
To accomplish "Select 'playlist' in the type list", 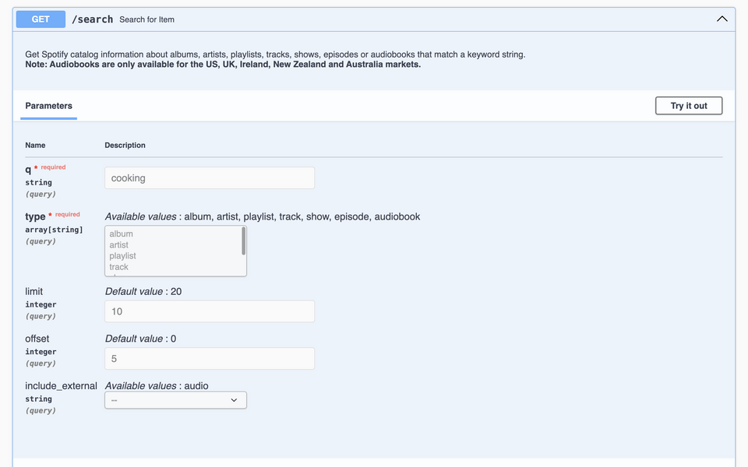I will click(122, 255).
